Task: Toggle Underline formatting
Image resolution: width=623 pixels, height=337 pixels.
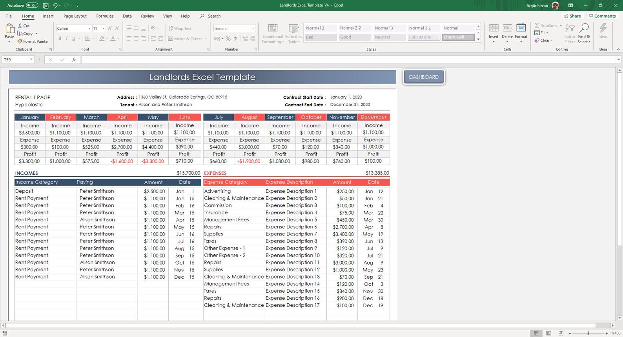Action: (x=73, y=38)
